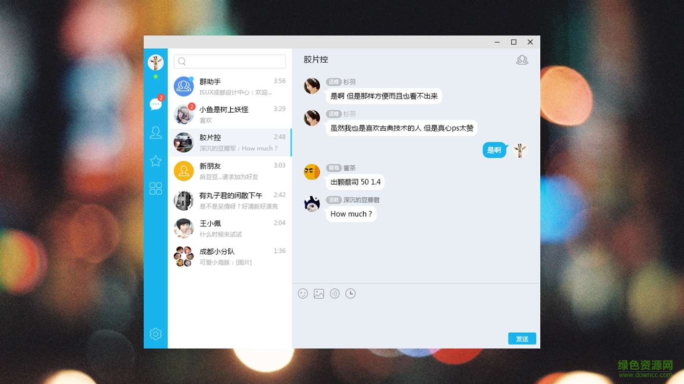Click 深沉的豆瓣君 avatar in chat
Screen dimensions: 684x384
click(311, 204)
